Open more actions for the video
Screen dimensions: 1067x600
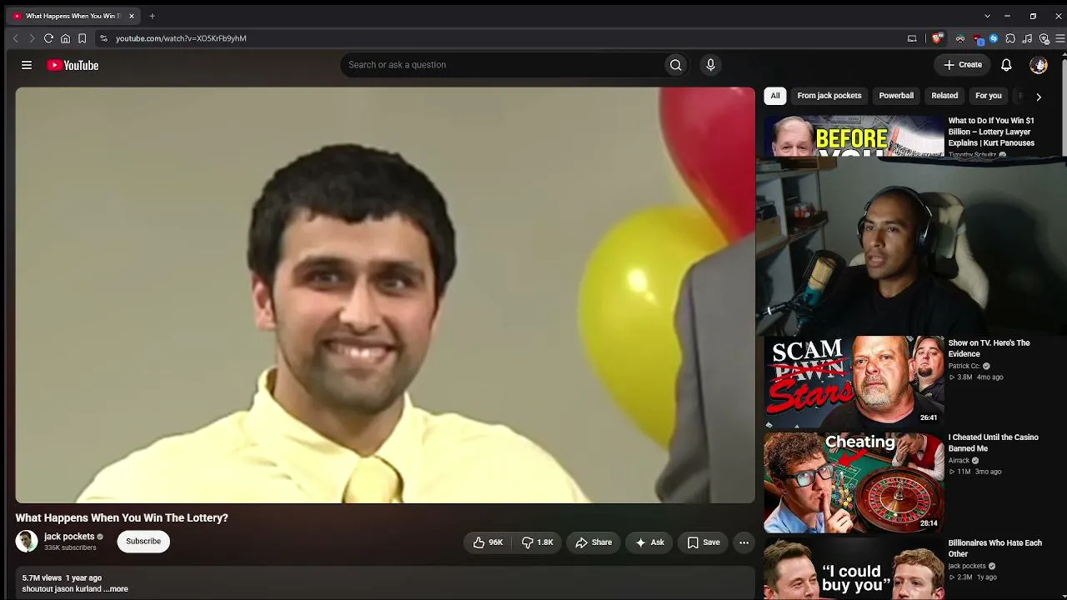[x=744, y=542]
